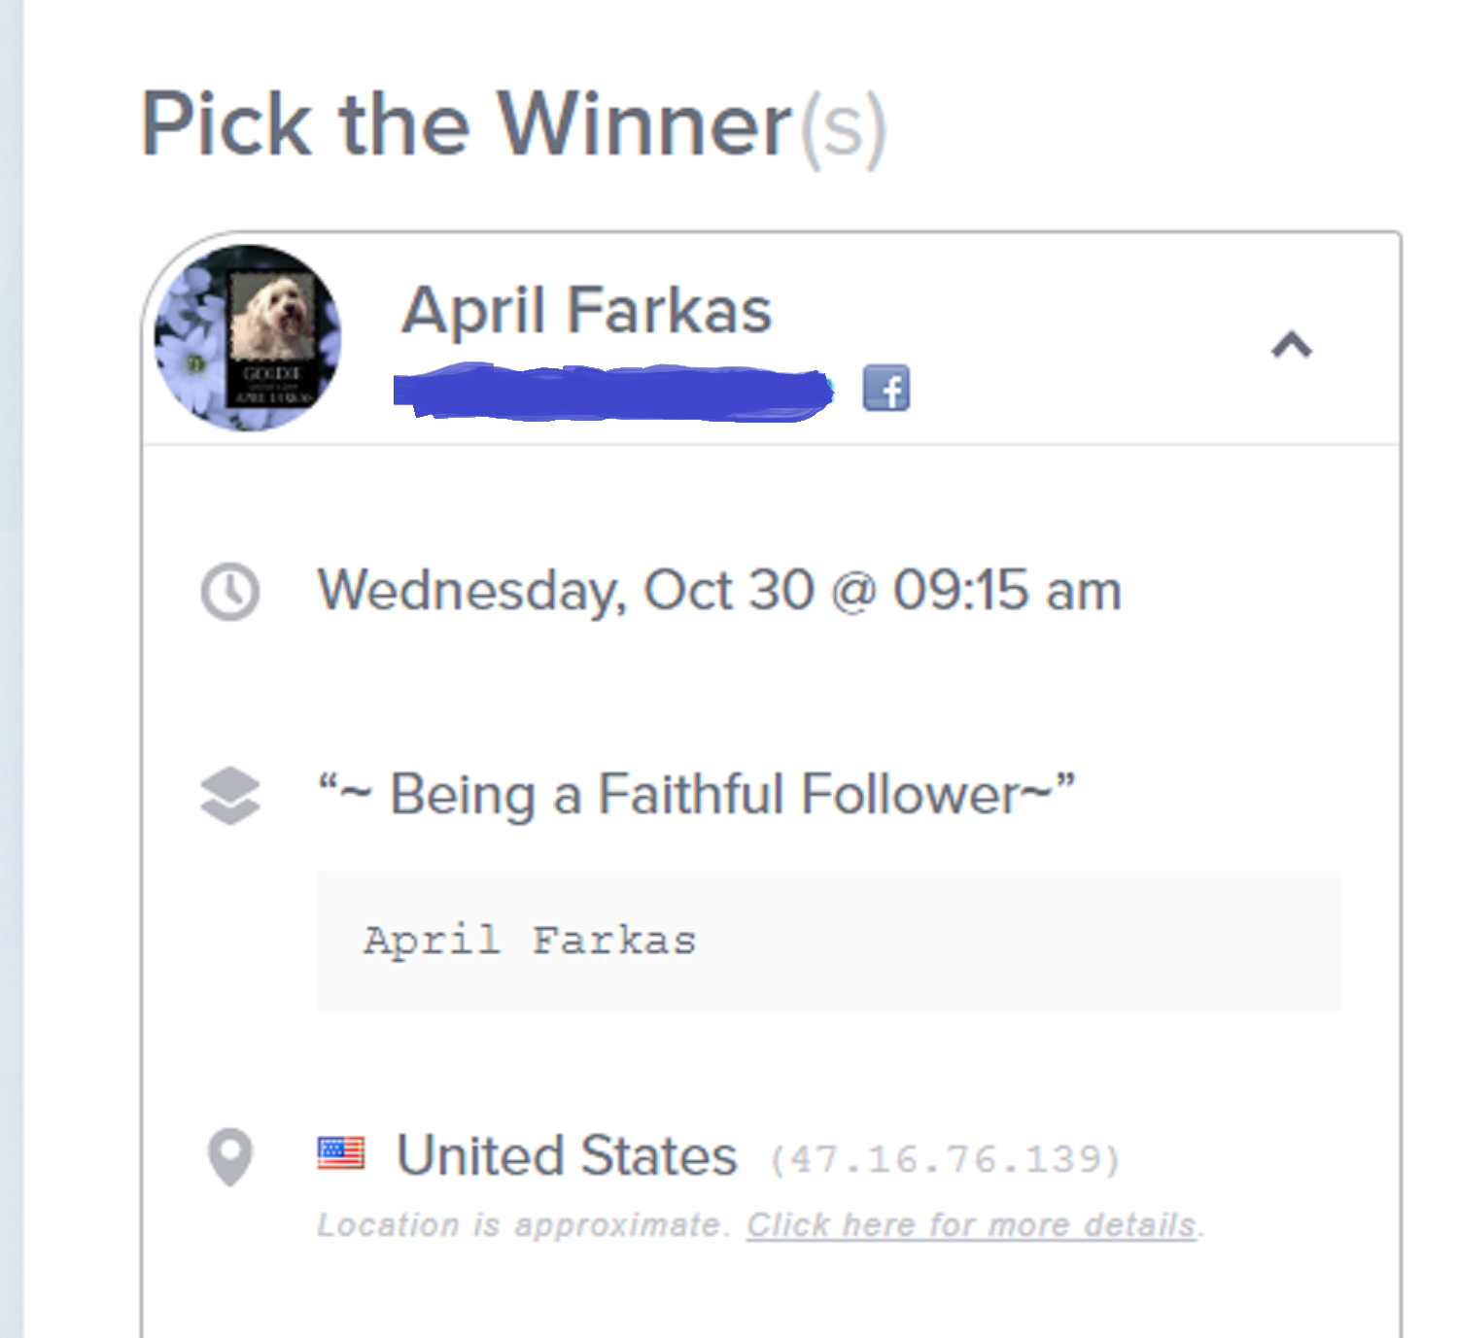Image resolution: width=1458 pixels, height=1338 pixels.
Task: Click the clock icon beside entry date
Action: tap(229, 591)
